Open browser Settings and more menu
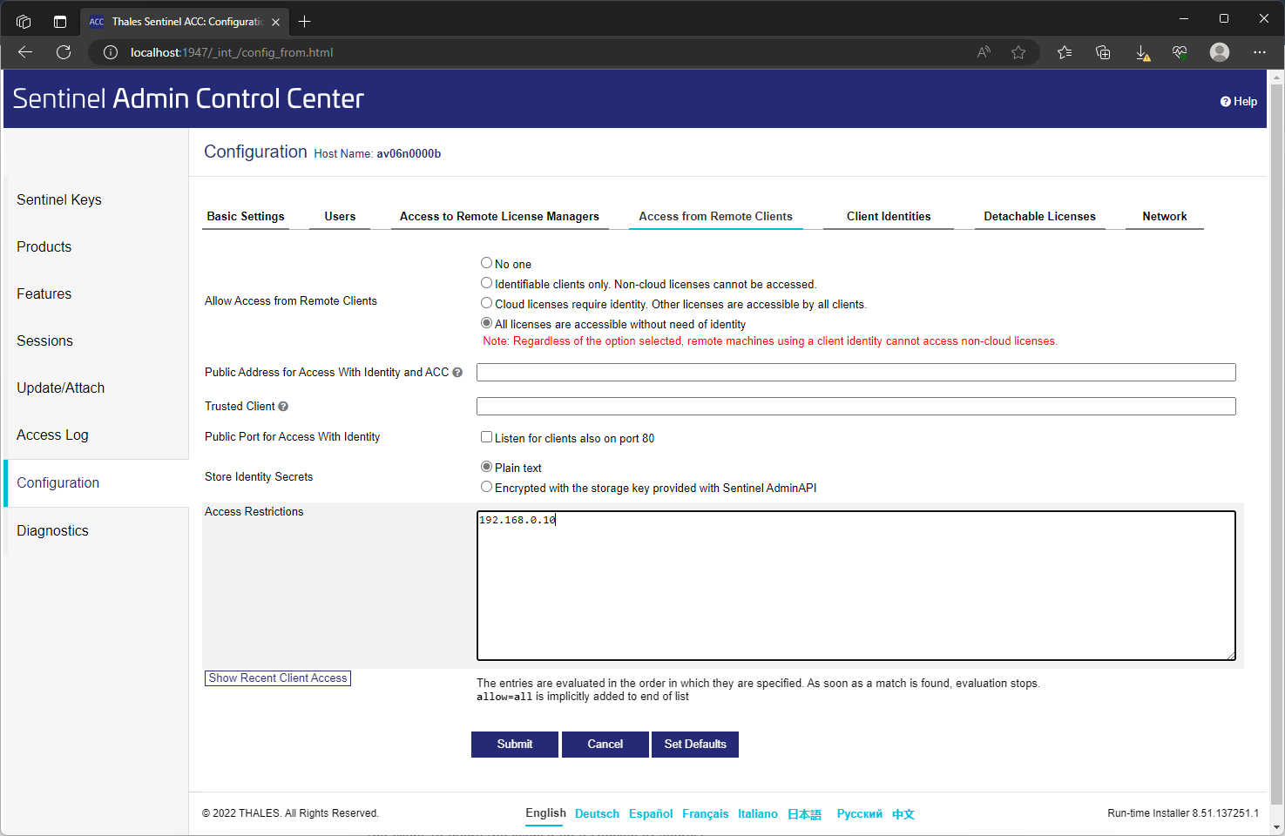The width and height of the screenshot is (1285, 836). [x=1259, y=52]
